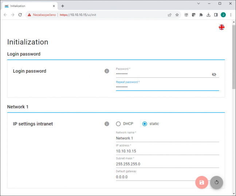
Task: Open the Chrome three-dot menu
Action: pyautogui.click(x=231, y=15)
